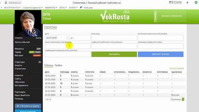Screen dimensions: 199x112
Task: Click ЭКСПОРТ В EXCEL button
Action: (x=160, y=54)
